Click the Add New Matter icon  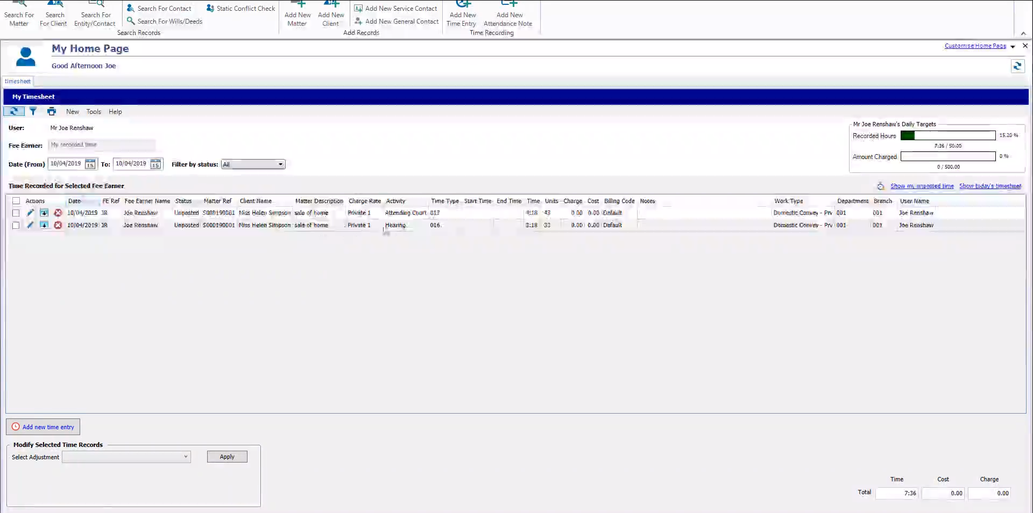(x=297, y=15)
